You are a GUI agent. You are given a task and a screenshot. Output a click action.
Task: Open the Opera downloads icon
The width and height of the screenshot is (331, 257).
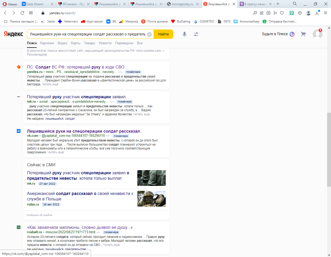point(317,13)
